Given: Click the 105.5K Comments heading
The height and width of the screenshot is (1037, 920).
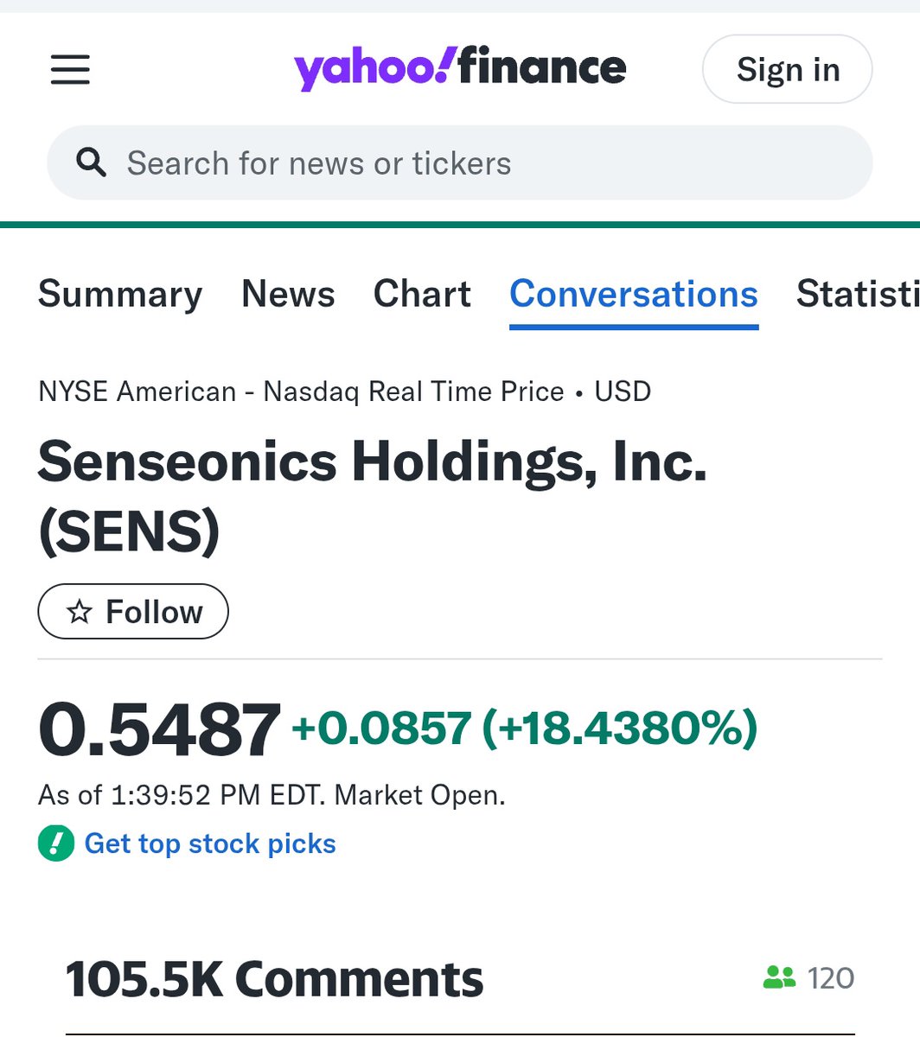Looking at the screenshot, I should click(274, 979).
